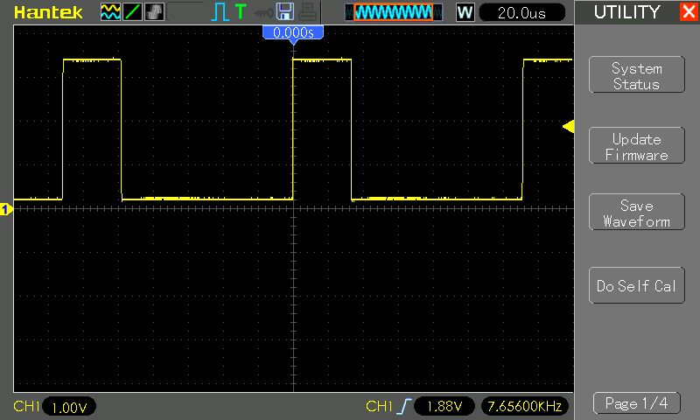Click the 0.000s horizontal trigger position marker
The height and width of the screenshot is (420, 700).
point(293,32)
